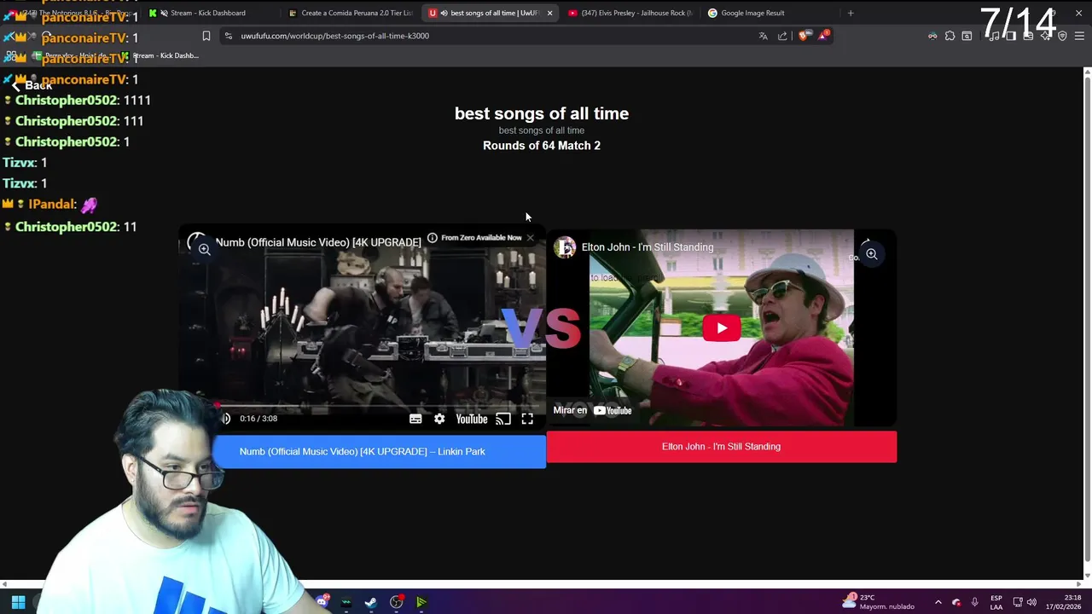Click Mirar en YouTube on Elton John video
The height and width of the screenshot is (614, 1092).
click(x=592, y=410)
